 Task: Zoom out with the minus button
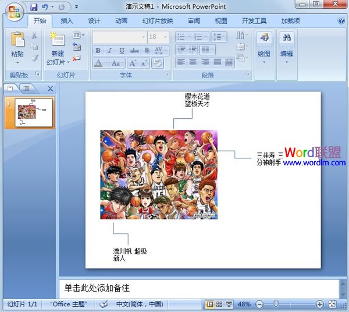click(259, 304)
